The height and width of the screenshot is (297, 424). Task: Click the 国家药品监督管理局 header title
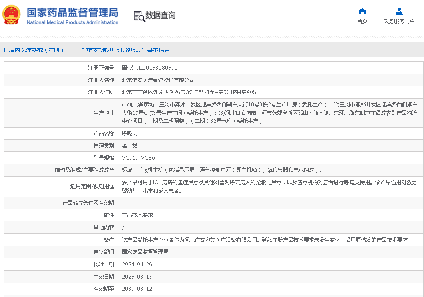[x=72, y=12]
